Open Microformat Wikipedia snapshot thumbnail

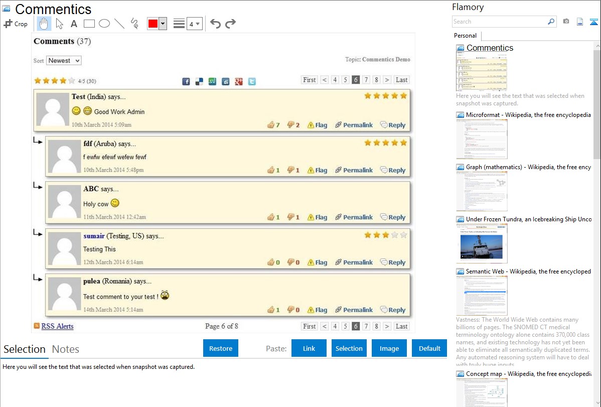pyautogui.click(x=482, y=139)
